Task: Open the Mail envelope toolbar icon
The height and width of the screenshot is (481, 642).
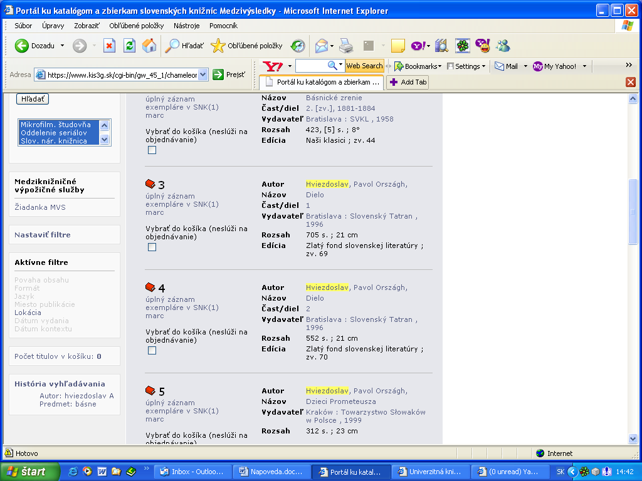Action: [x=322, y=46]
